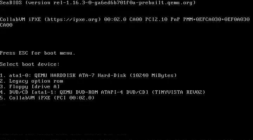The image size is (253, 140).
Task: Choose Legacy option rom boot entry
Action: (x=32, y=81)
